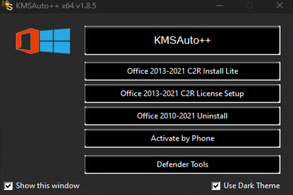The width and height of the screenshot is (293, 195).
Task: Open Office 2013-2021 C2R Install Lite
Action: [182, 71]
